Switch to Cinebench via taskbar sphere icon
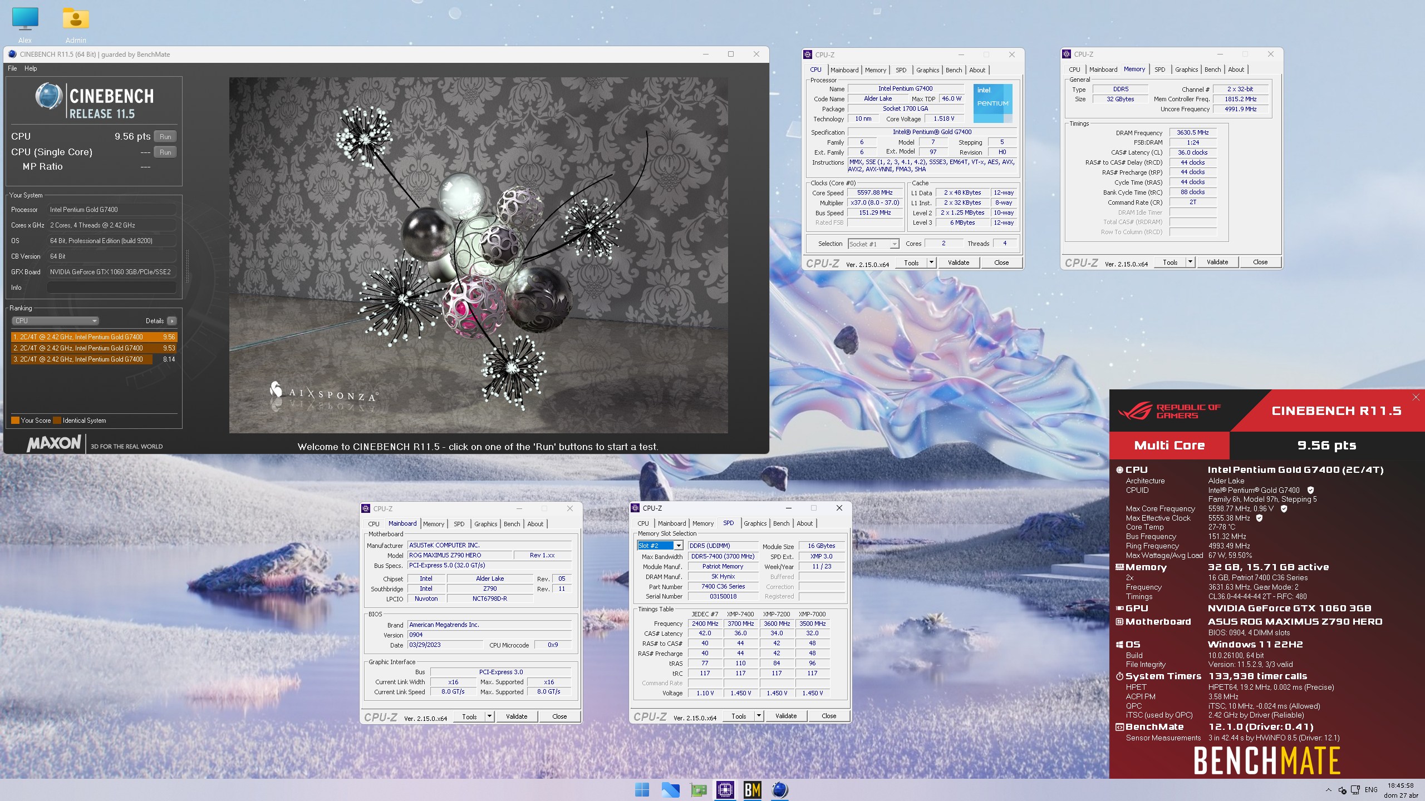Image resolution: width=1425 pixels, height=801 pixels. tap(780, 789)
